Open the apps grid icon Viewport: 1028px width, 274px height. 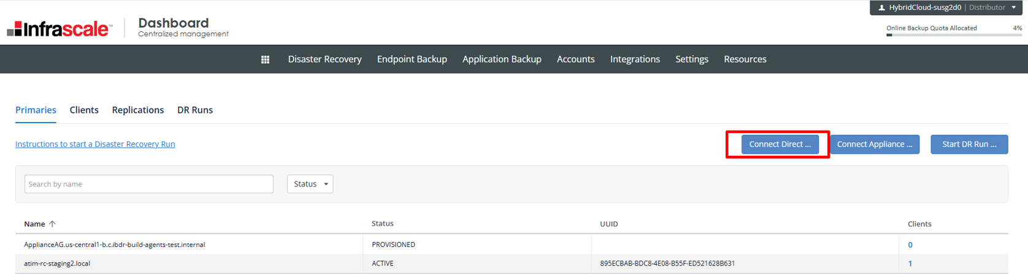tap(265, 59)
